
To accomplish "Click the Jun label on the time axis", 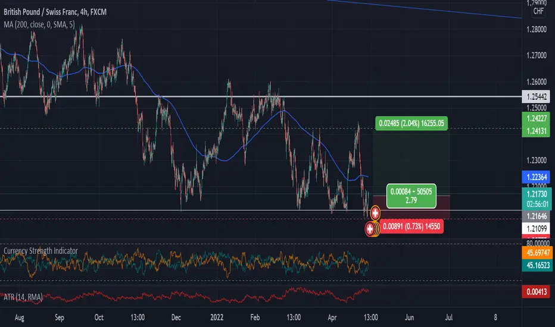I will pos(409,317).
